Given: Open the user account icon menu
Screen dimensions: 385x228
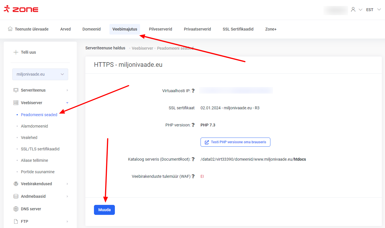Looking at the screenshot, I should point(353,10).
